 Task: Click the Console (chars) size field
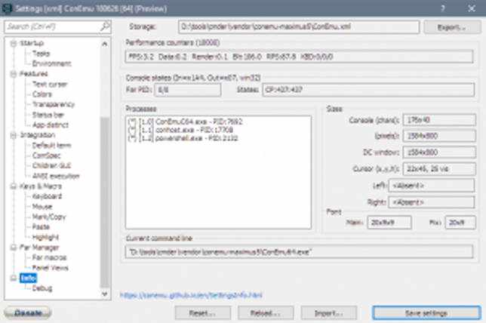(x=439, y=120)
